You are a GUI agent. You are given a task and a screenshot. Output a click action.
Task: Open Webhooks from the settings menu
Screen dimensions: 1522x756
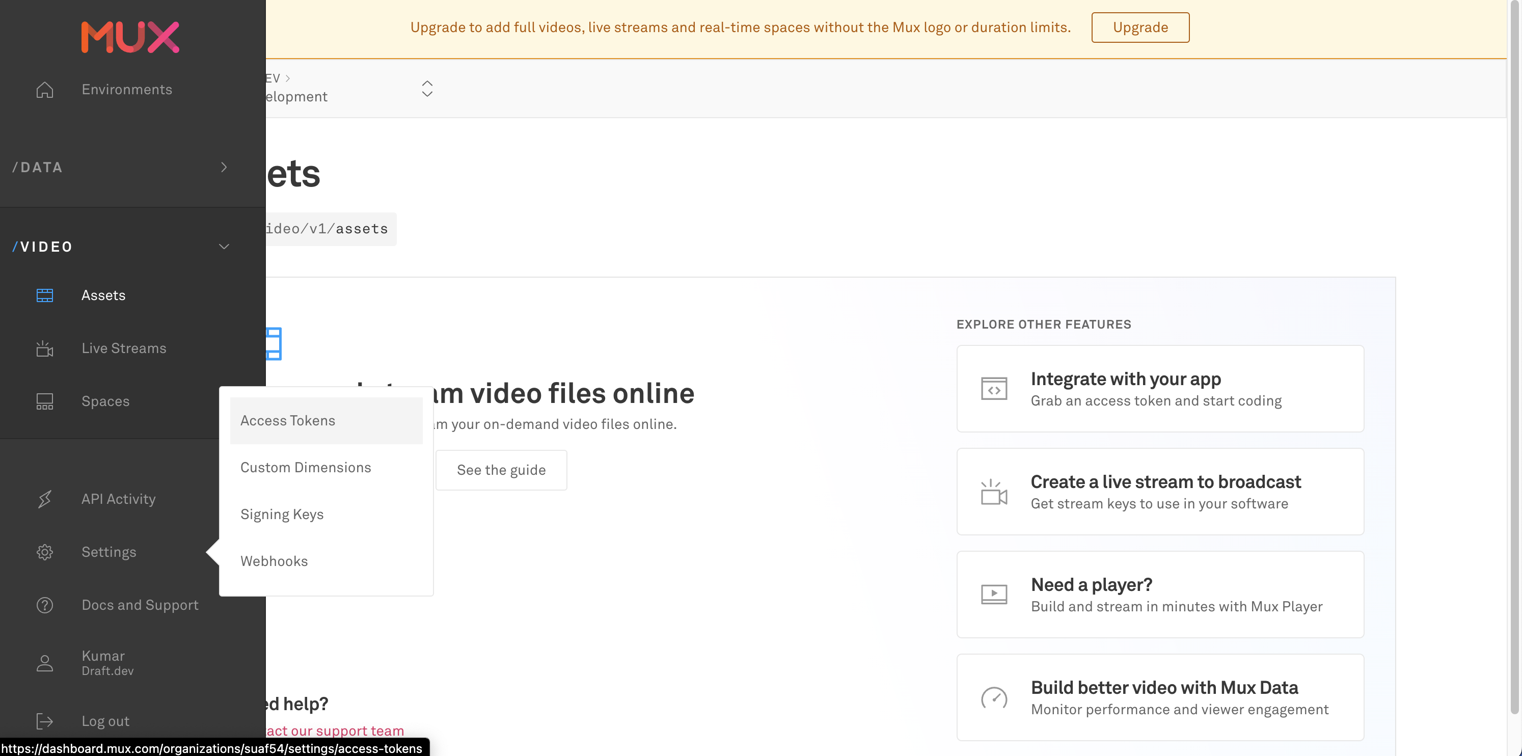click(274, 561)
